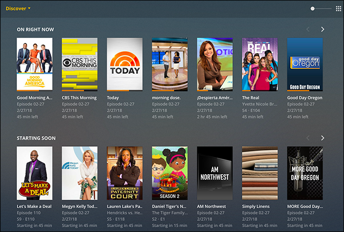Open the Today show poster
The image size is (344, 232).
coord(124,64)
